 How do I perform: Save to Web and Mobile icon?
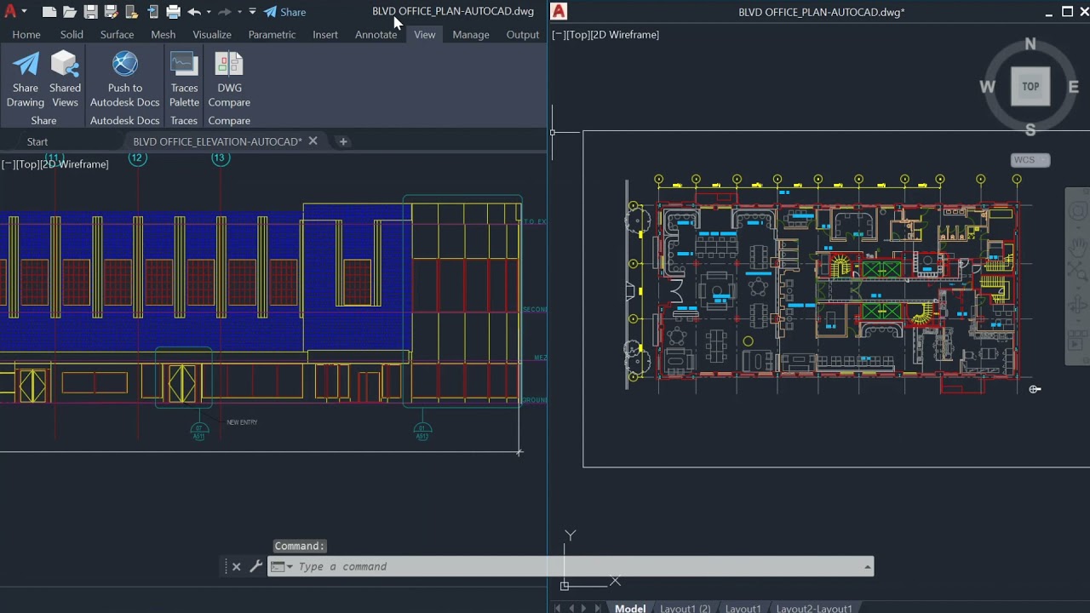(x=152, y=12)
